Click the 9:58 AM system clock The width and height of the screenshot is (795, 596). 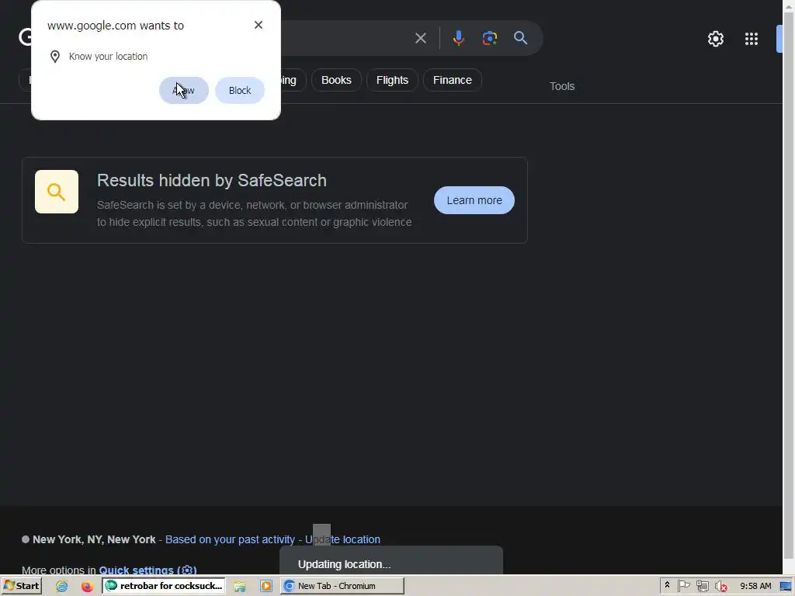[x=755, y=587]
